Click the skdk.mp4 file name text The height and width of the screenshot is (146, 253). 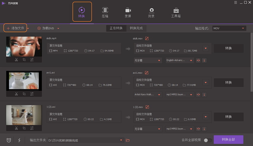point(51,38)
